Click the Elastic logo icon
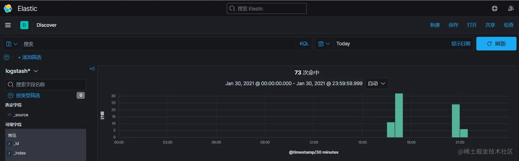This screenshot has height=161, width=519. pos(8,8)
